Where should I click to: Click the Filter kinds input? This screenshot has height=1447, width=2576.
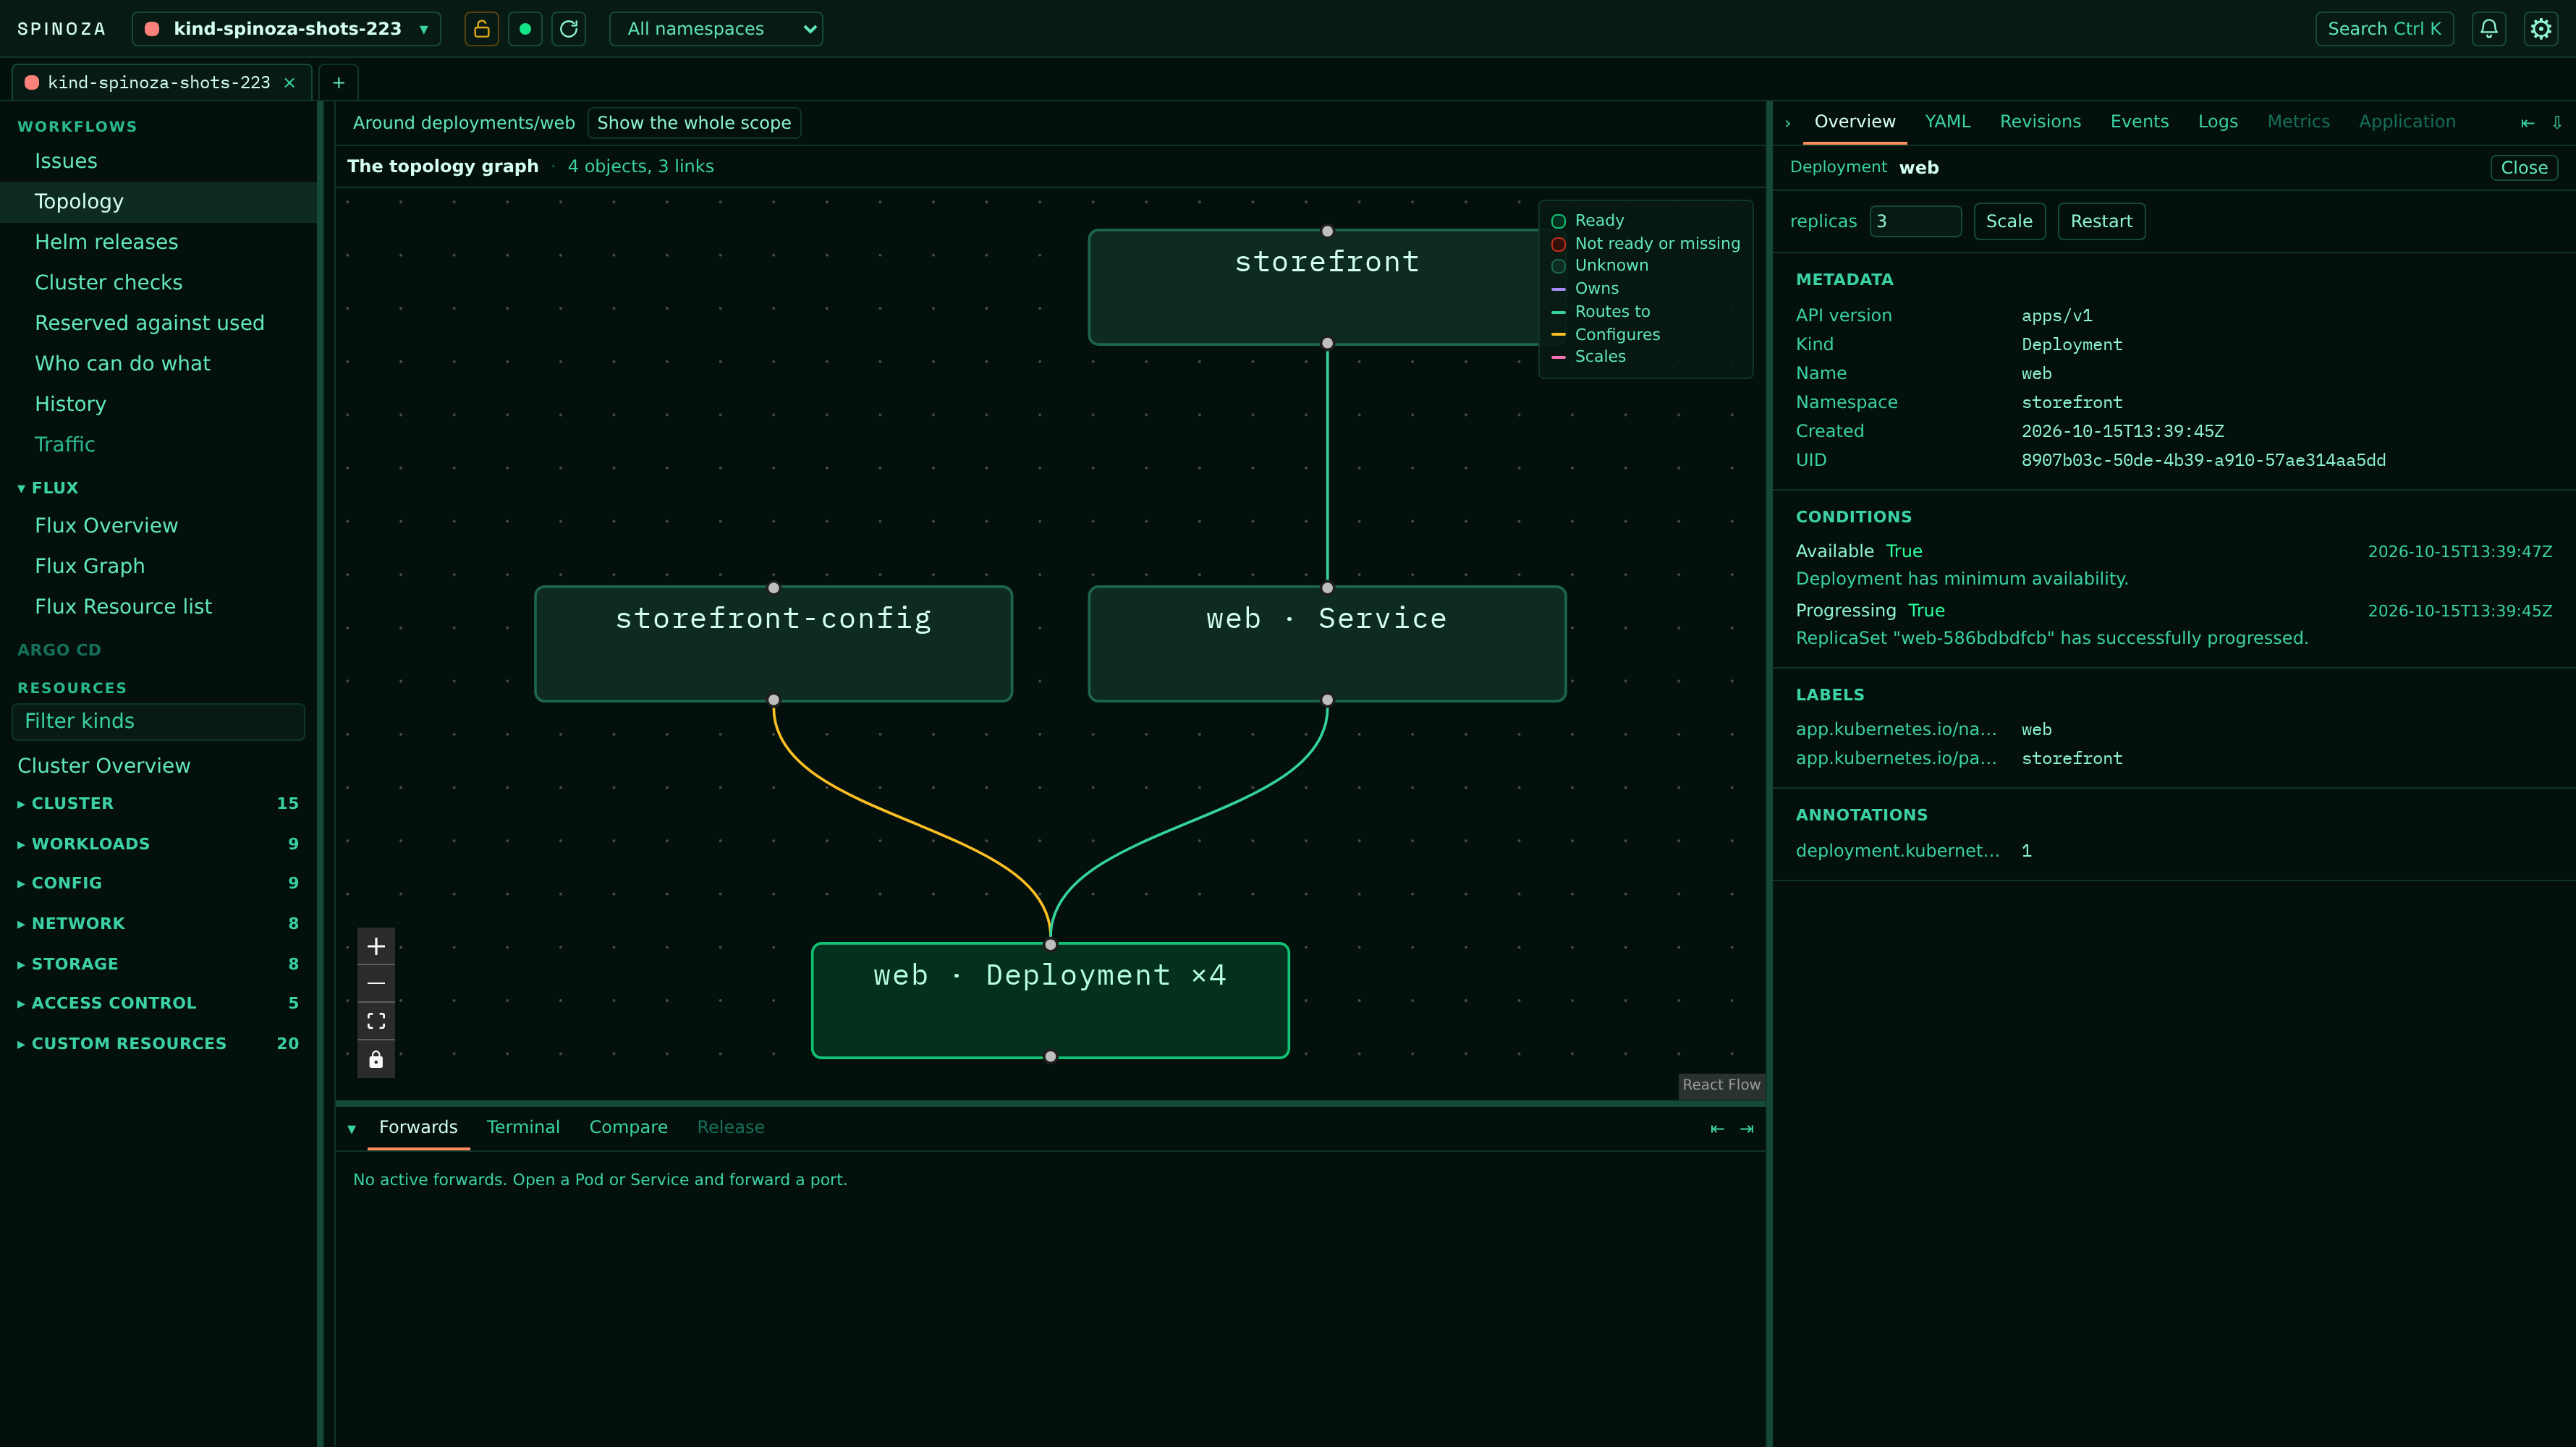tap(158, 722)
